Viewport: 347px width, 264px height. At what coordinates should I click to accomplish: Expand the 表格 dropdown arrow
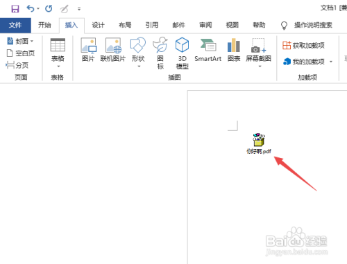click(x=58, y=67)
